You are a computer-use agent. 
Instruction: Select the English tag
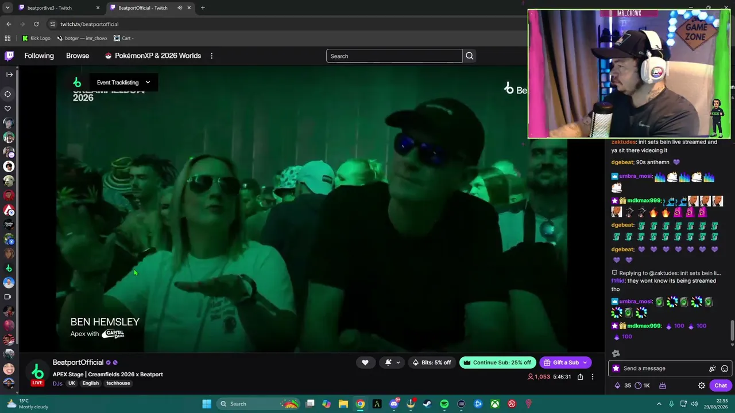click(x=91, y=383)
